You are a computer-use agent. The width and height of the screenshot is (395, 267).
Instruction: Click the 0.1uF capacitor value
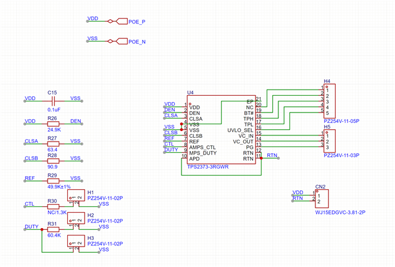54,110
